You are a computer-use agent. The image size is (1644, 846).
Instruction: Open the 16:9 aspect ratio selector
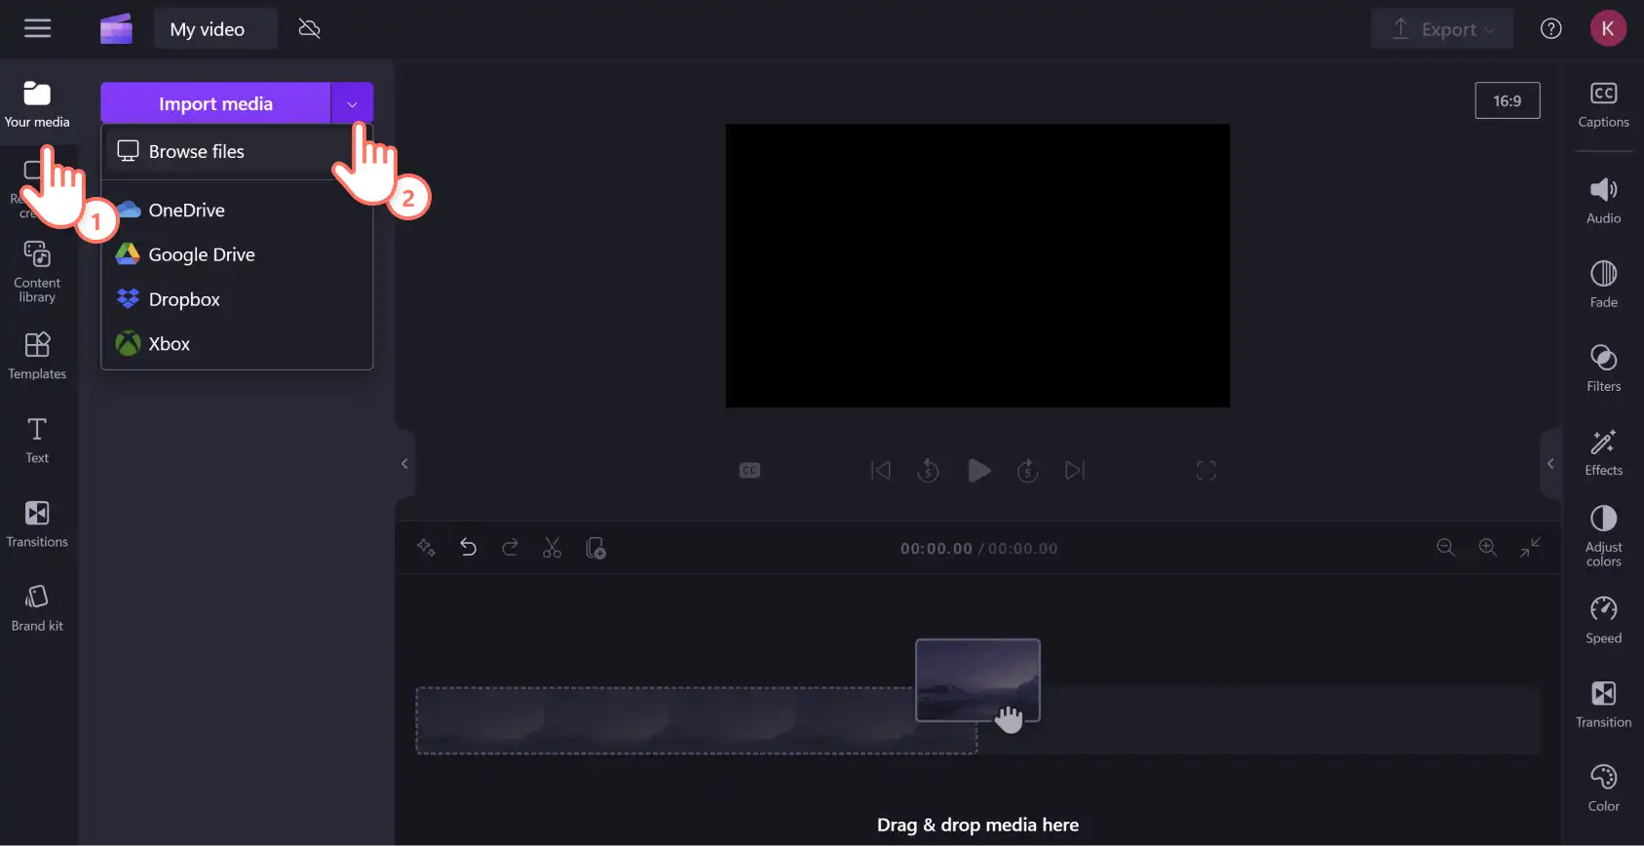tap(1507, 100)
